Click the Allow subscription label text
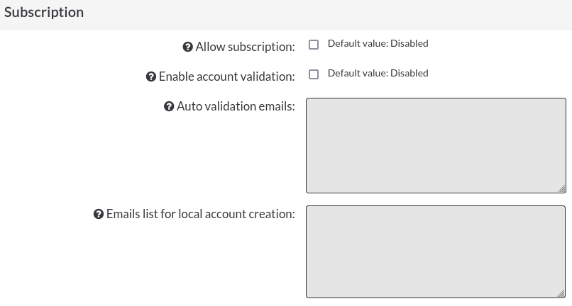Screen dimensions: 572x306 [x=245, y=47]
